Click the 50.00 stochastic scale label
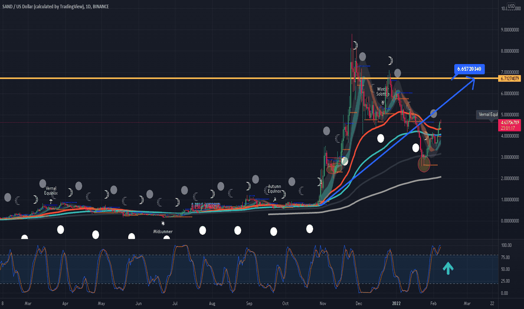The image size is (524, 309). (505, 269)
